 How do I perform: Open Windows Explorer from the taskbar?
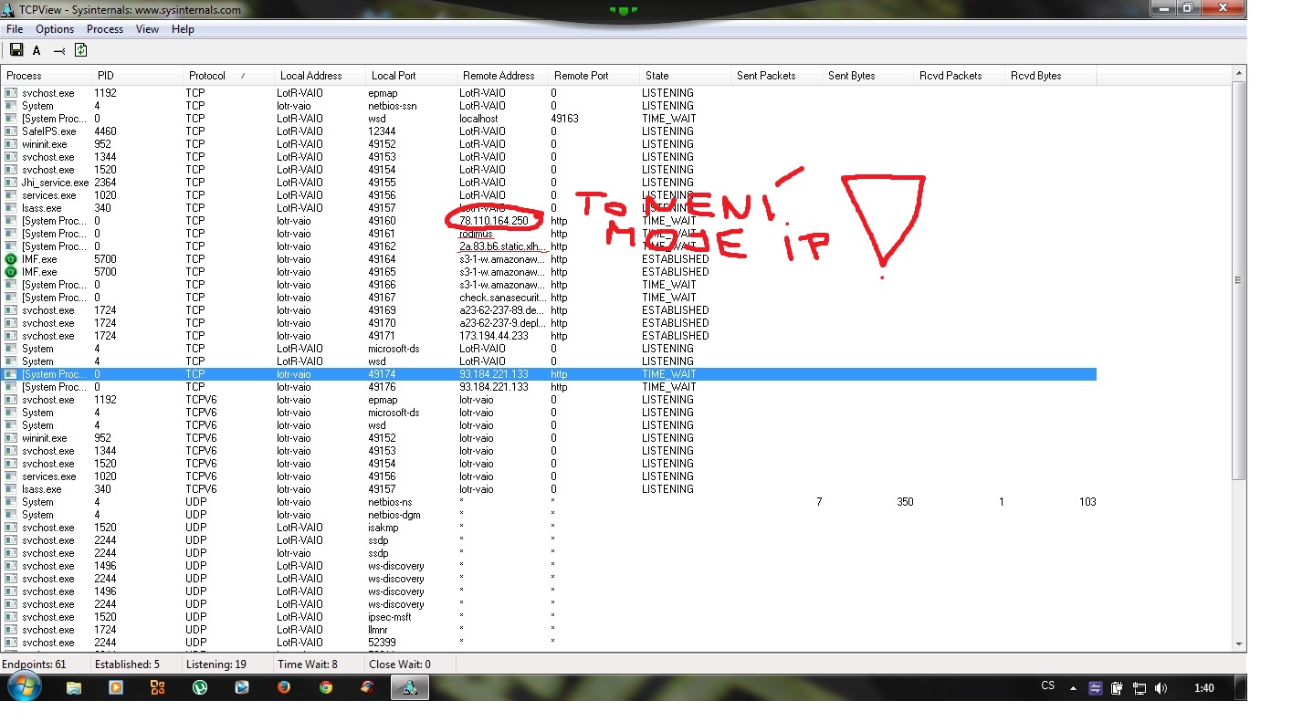click(x=74, y=688)
